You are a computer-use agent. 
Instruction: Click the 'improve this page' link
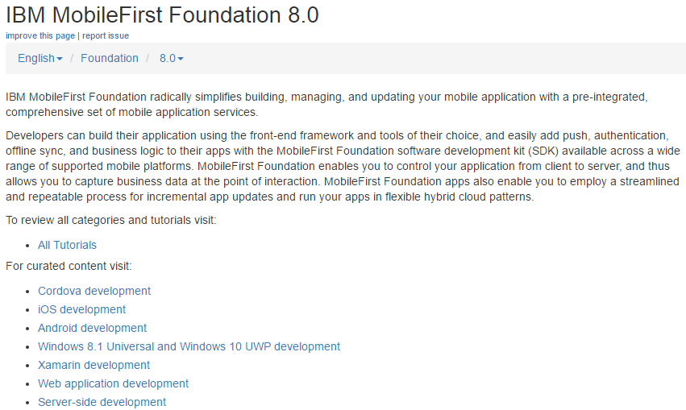(40, 35)
